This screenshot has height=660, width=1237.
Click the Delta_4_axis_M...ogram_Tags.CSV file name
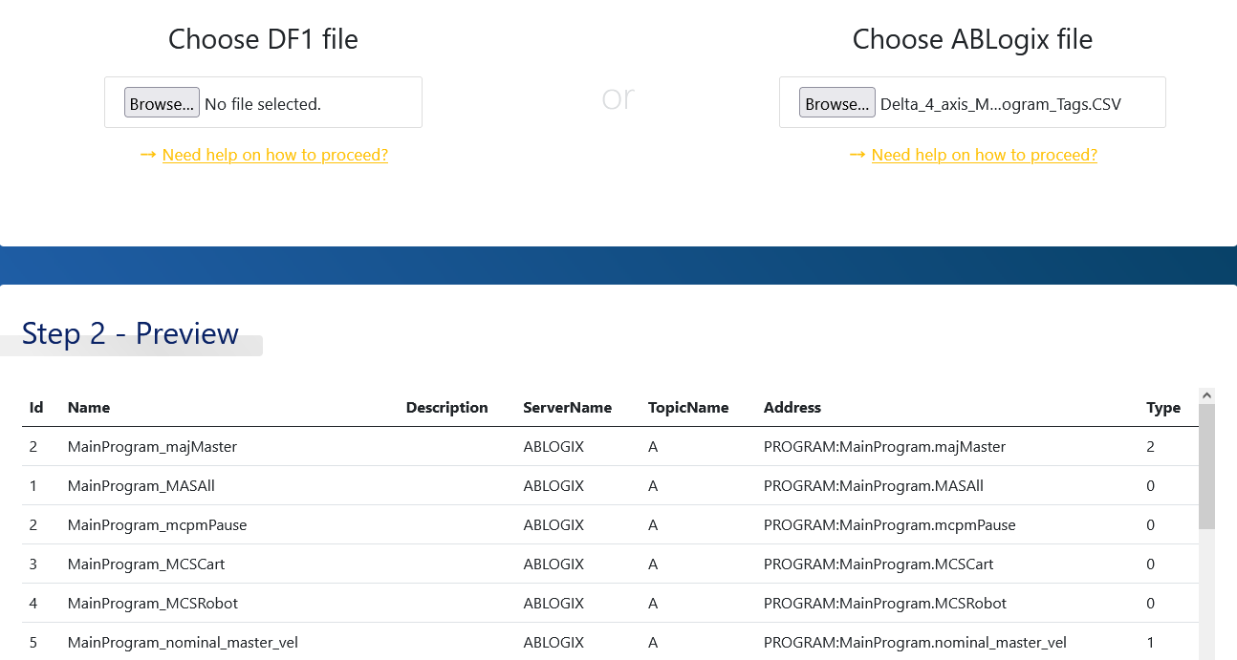pos(1000,104)
